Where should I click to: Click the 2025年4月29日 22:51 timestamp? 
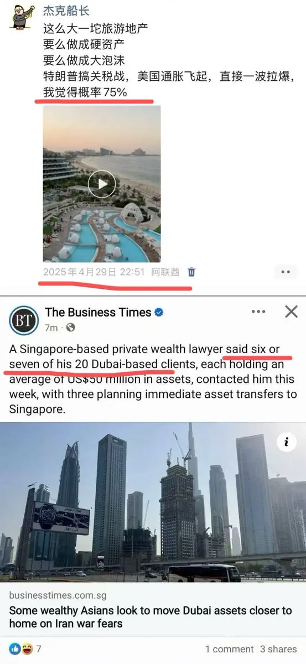tap(94, 272)
